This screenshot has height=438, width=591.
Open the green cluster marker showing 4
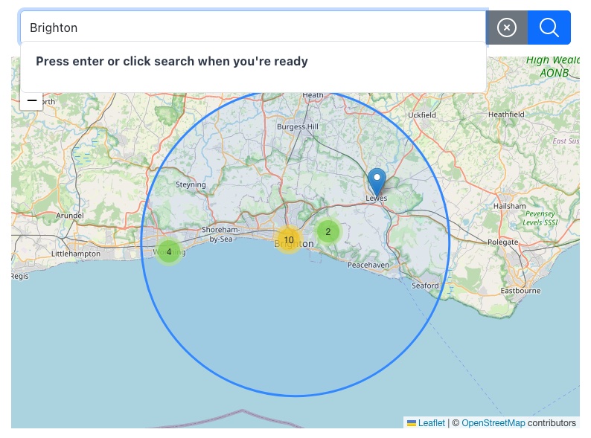[x=169, y=252]
